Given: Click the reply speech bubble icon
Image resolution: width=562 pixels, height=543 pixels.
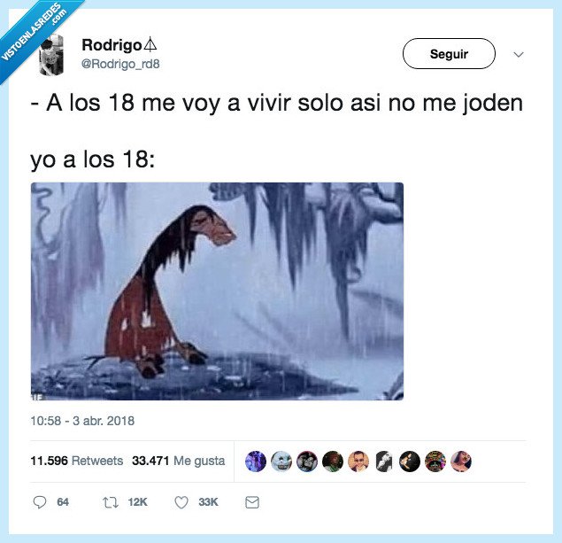Looking at the screenshot, I should pyautogui.click(x=40, y=502).
